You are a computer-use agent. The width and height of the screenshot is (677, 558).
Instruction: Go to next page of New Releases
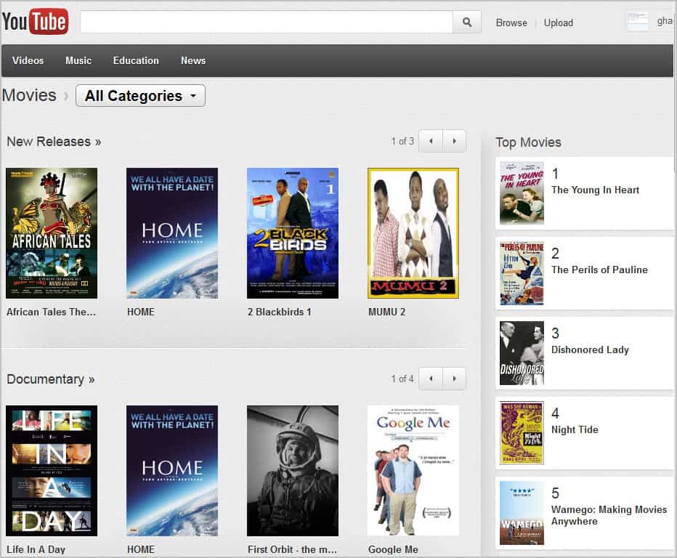coord(454,141)
